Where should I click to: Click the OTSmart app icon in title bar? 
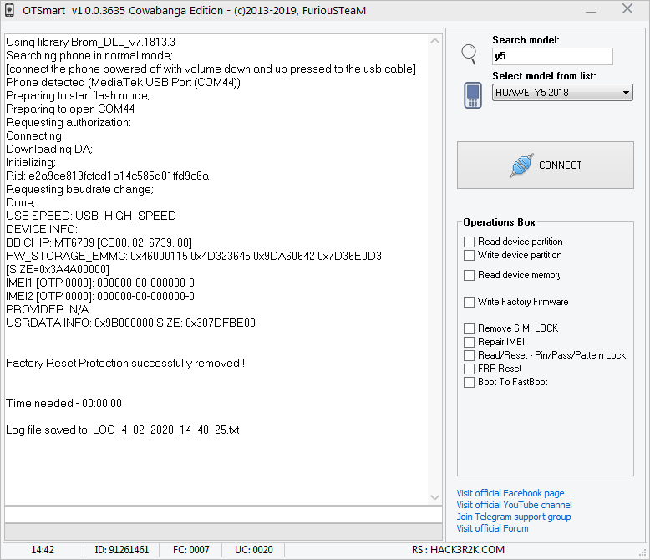click(x=9, y=10)
